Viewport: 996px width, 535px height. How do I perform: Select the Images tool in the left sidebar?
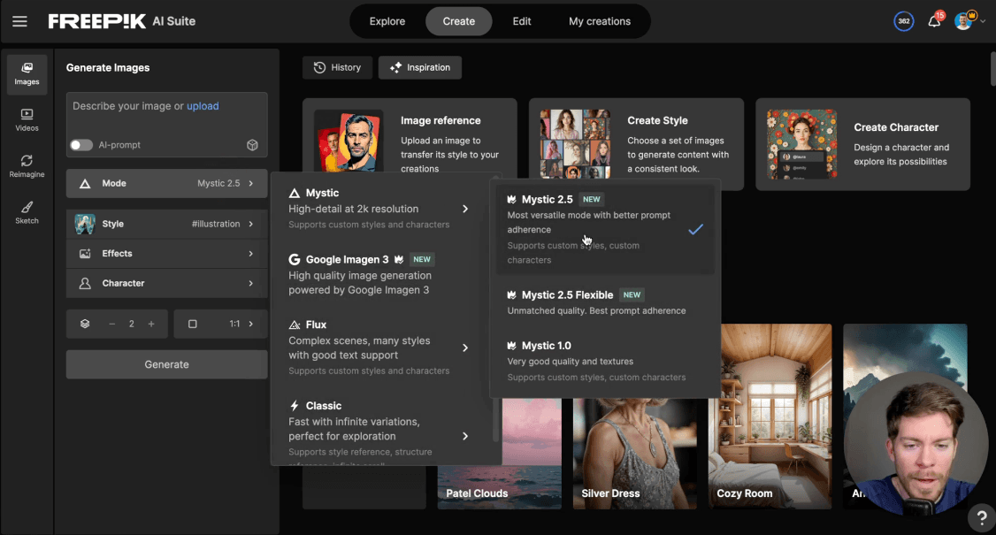27,74
